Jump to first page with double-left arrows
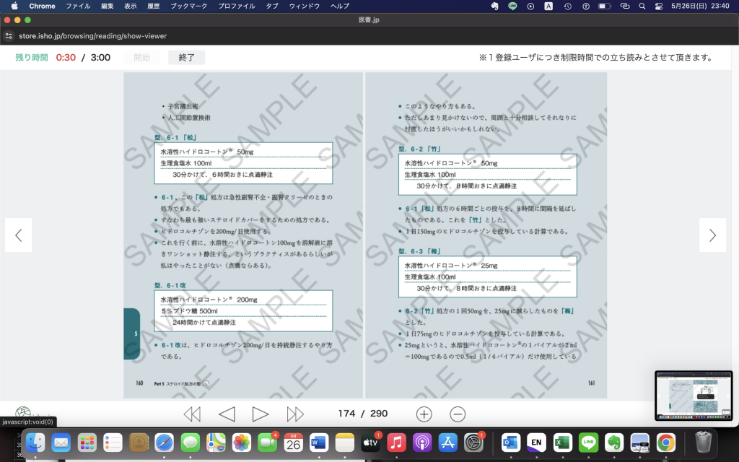 pos(192,414)
